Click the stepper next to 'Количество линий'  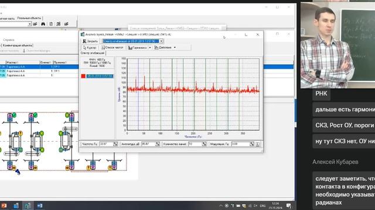tap(204, 144)
